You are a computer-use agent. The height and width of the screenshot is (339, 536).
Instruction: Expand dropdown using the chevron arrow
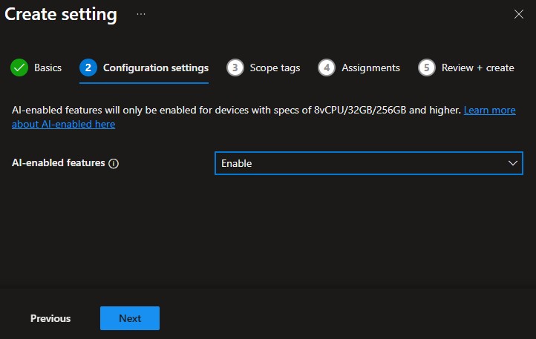[x=512, y=163]
